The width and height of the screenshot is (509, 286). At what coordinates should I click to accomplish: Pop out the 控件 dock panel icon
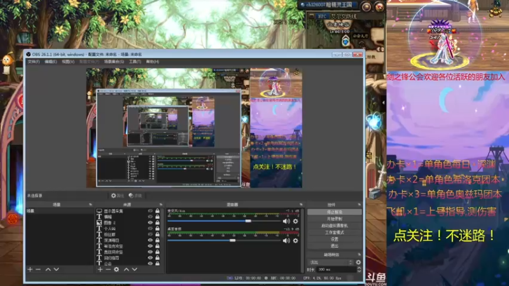tap(359, 205)
